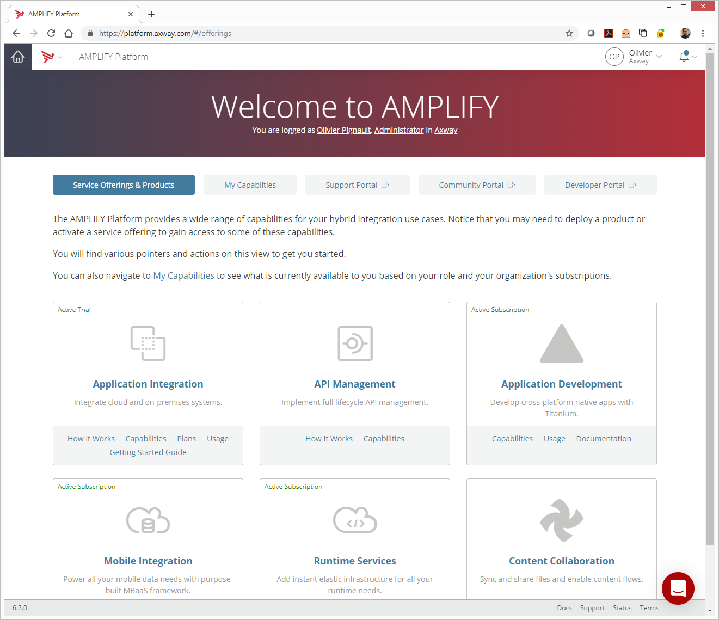This screenshot has width=719, height=620.
Task: Click the Application Development triangle icon
Action: coord(562,343)
